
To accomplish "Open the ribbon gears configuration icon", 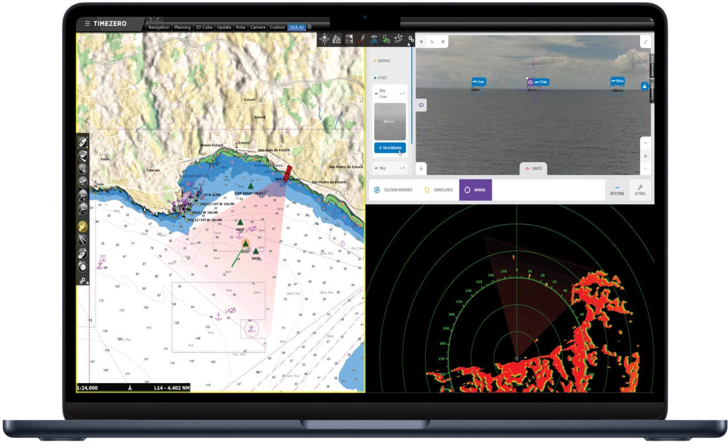I will 411,39.
